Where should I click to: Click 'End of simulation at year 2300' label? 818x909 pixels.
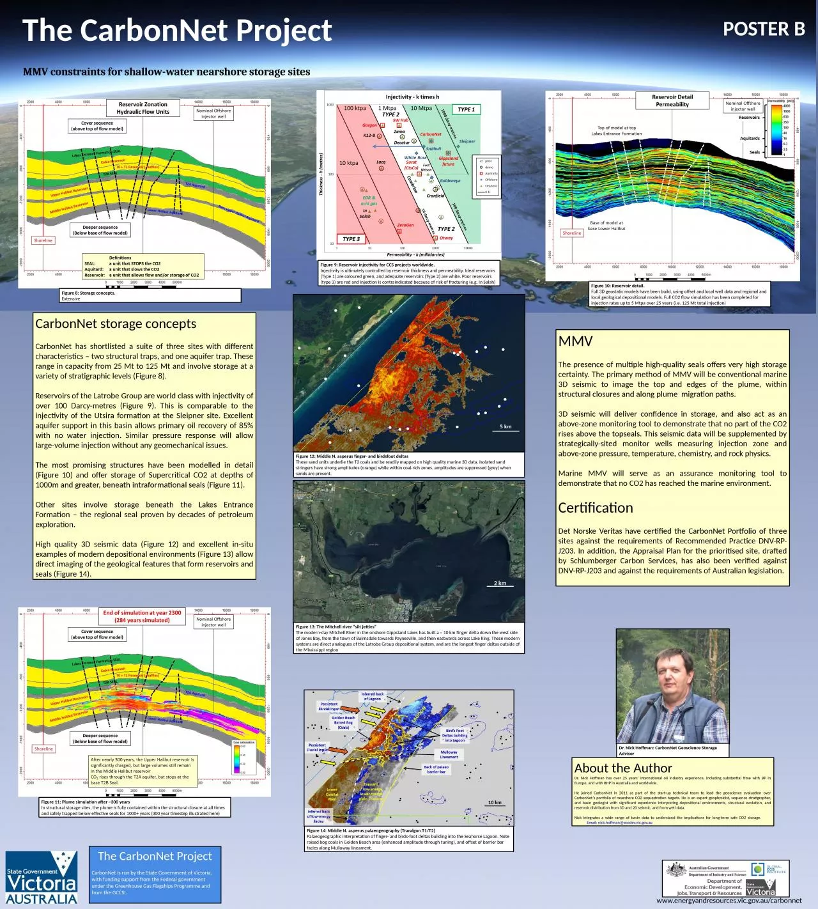(x=142, y=616)
